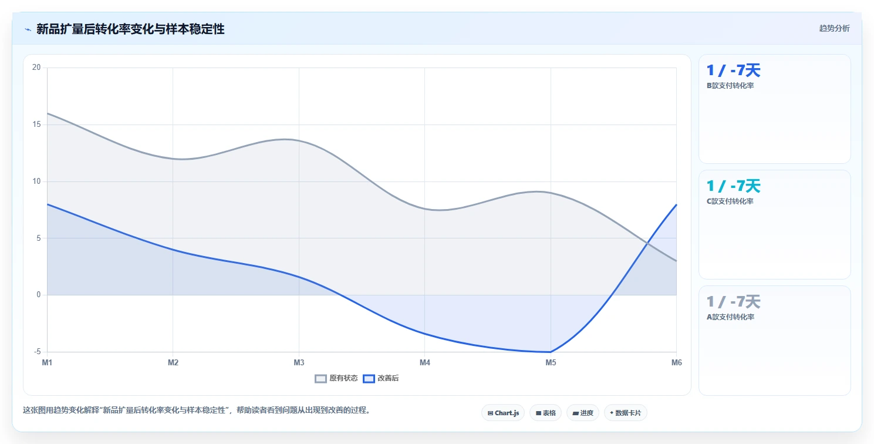Image resolution: width=874 pixels, height=444 pixels.
Task: Click the M3 axis label
Action: (x=299, y=362)
